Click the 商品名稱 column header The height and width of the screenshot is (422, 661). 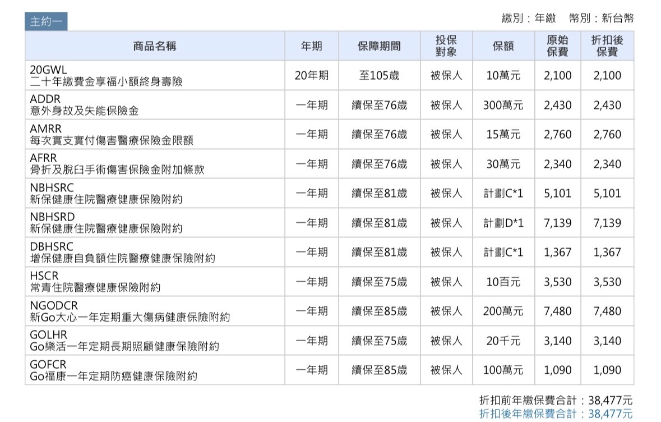point(155,46)
